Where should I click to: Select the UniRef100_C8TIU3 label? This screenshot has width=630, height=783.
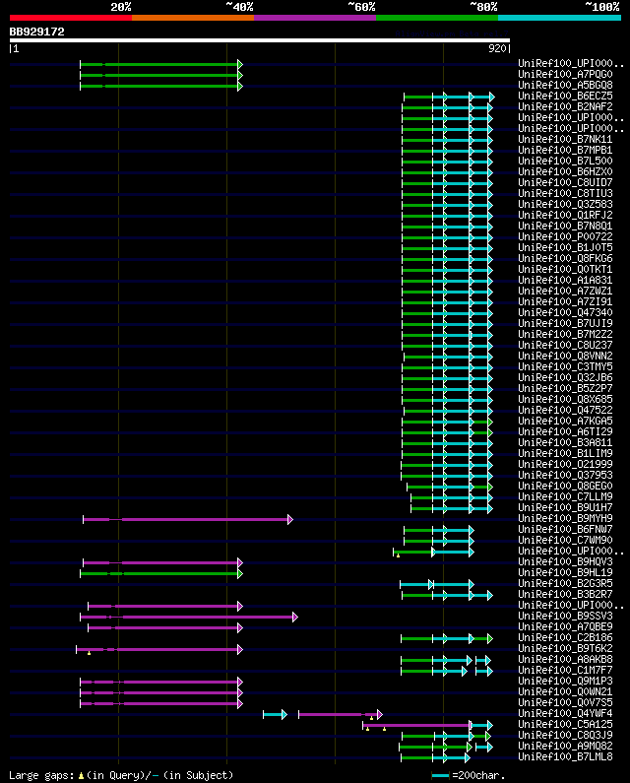coord(565,193)
